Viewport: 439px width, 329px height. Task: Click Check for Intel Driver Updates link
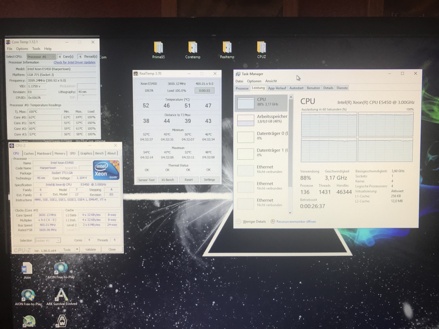point(74,62)
